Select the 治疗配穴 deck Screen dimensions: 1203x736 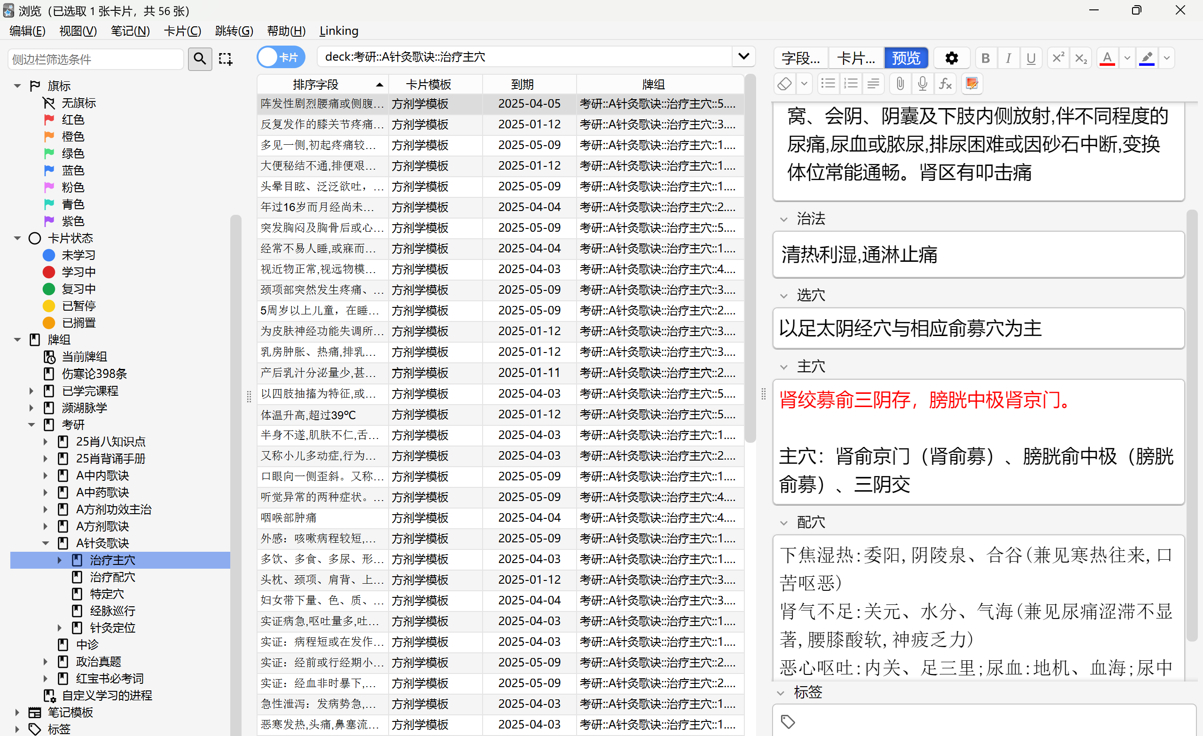(112, 577)
